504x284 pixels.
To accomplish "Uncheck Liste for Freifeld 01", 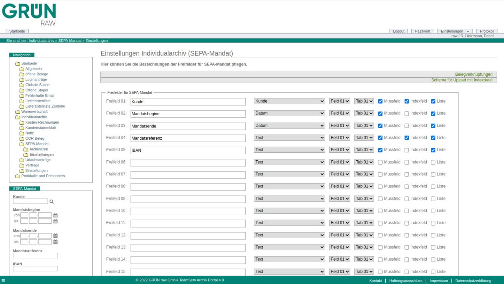I will [433, 101].
